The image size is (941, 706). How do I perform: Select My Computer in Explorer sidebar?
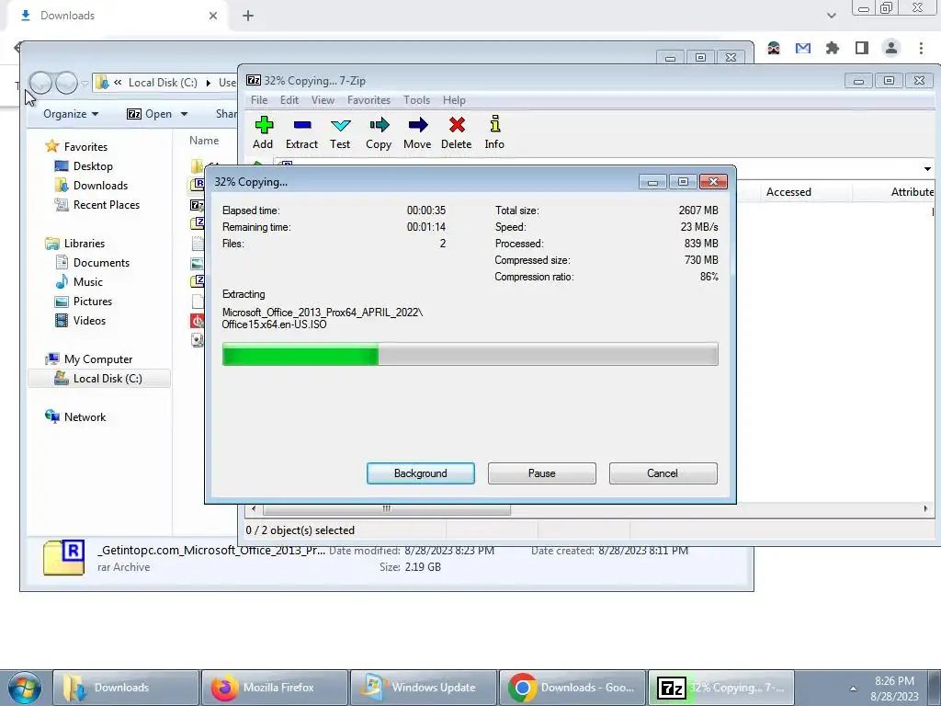click(x=97, y=359)
